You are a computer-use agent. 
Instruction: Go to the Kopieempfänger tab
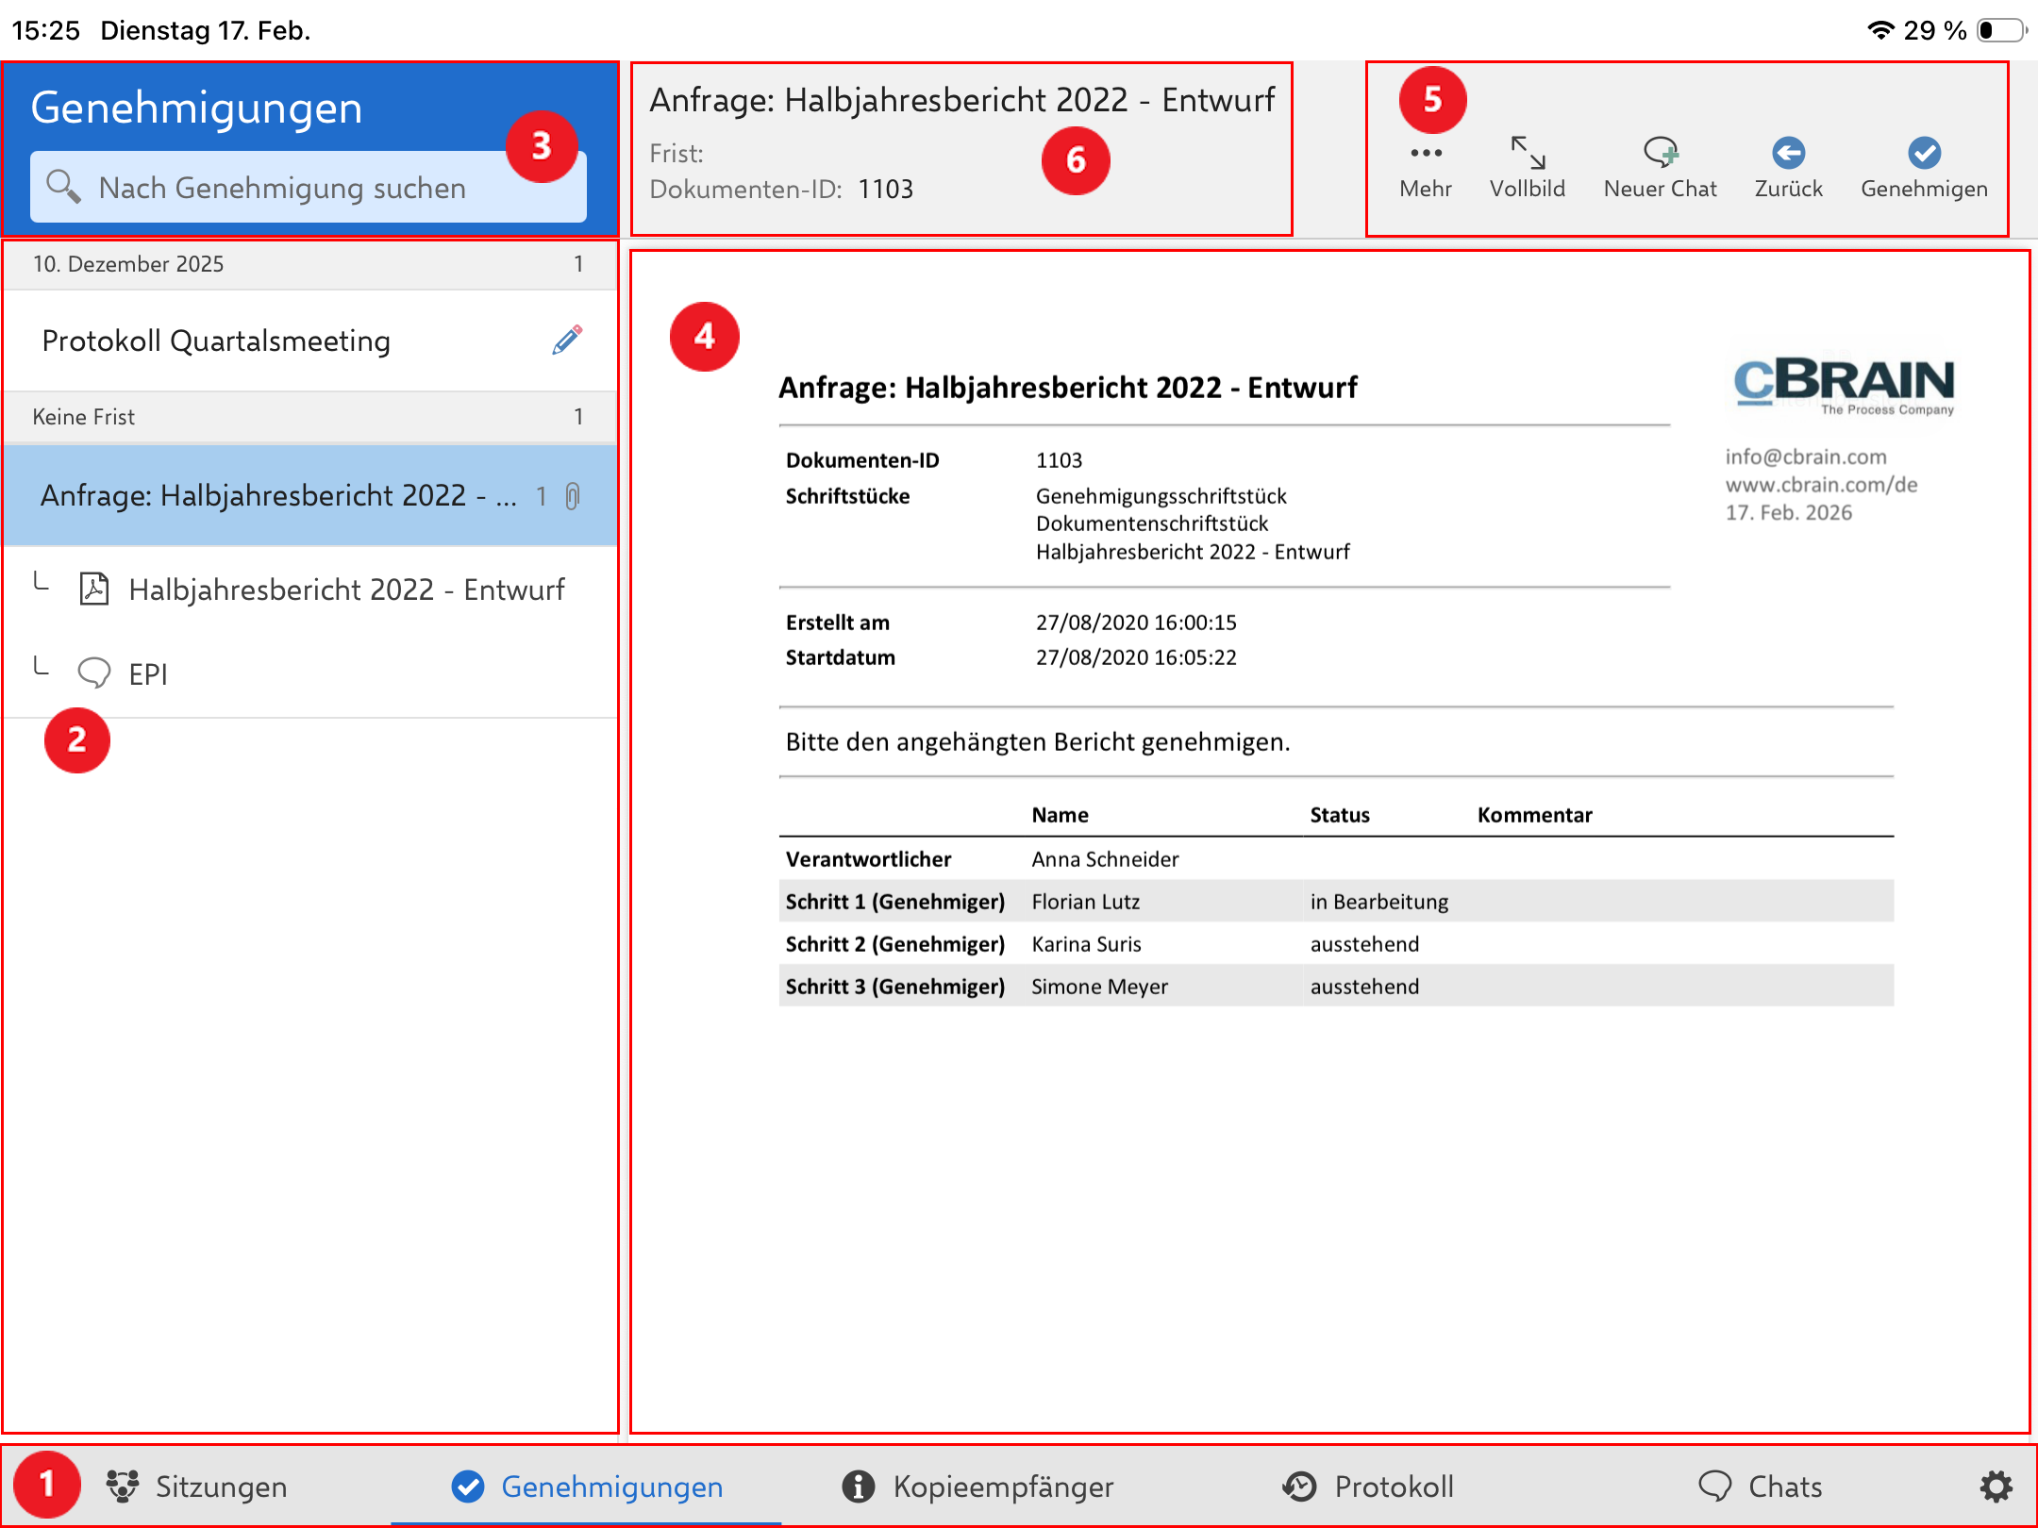[x=978, y=1487]
